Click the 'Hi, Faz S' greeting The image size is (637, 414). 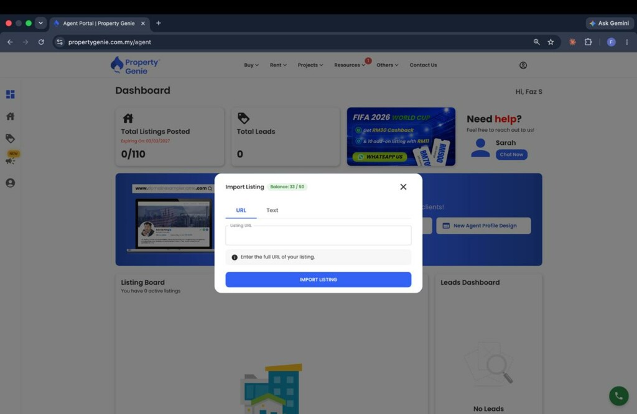click(x=529, y=92)
